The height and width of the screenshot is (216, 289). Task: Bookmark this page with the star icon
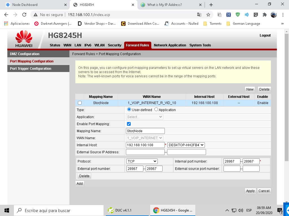[208, 15]
